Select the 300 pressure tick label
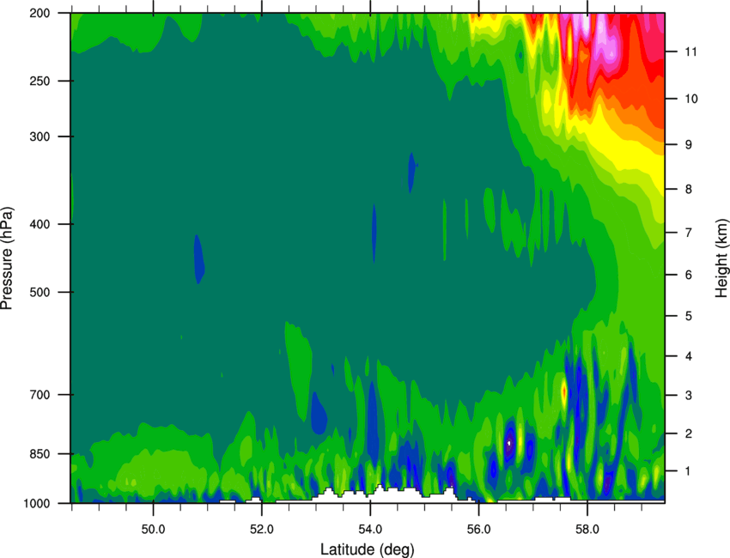Screen dimensions: 730x558 tap(40, 136)
